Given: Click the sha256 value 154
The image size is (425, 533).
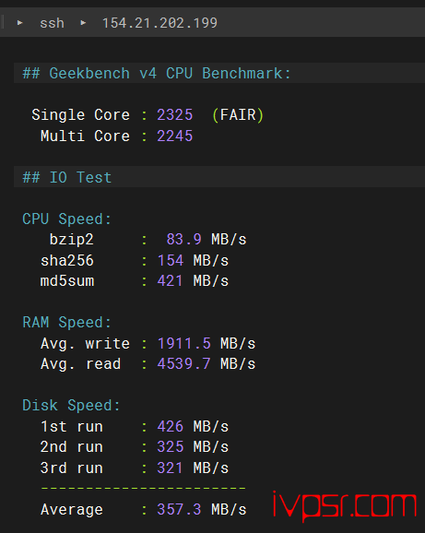Looking at the screenshot, I should pos(171,261).
